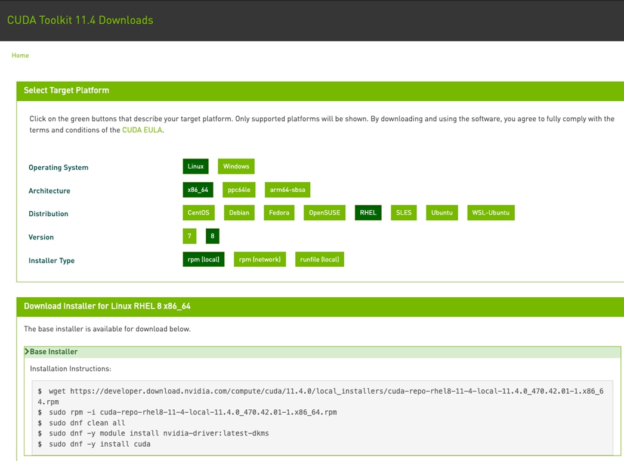Click the Installation Instructions label

click(70, 369)
